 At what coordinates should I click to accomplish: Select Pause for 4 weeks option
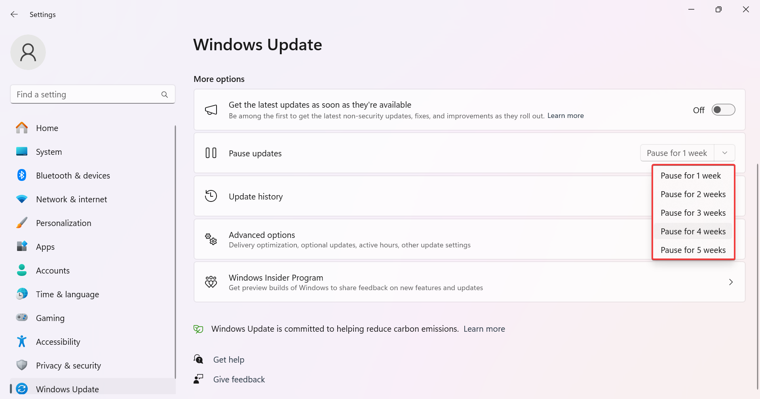pyautogui.click(x=693, y=231)
